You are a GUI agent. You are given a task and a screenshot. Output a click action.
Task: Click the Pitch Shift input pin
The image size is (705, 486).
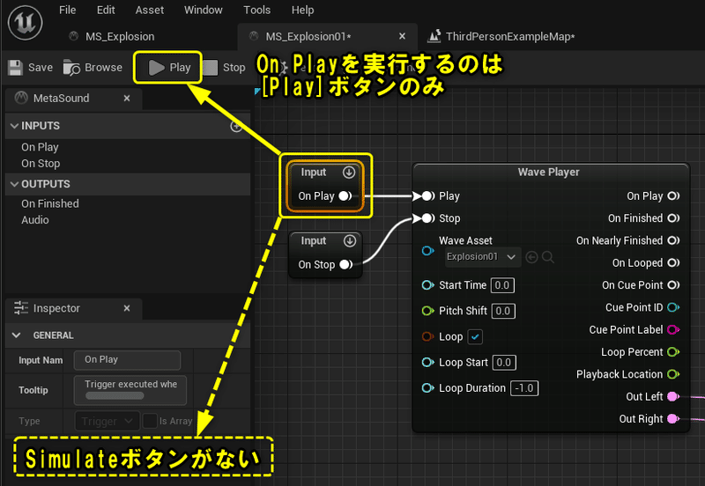pyautogui.click(x=427, y=311)
